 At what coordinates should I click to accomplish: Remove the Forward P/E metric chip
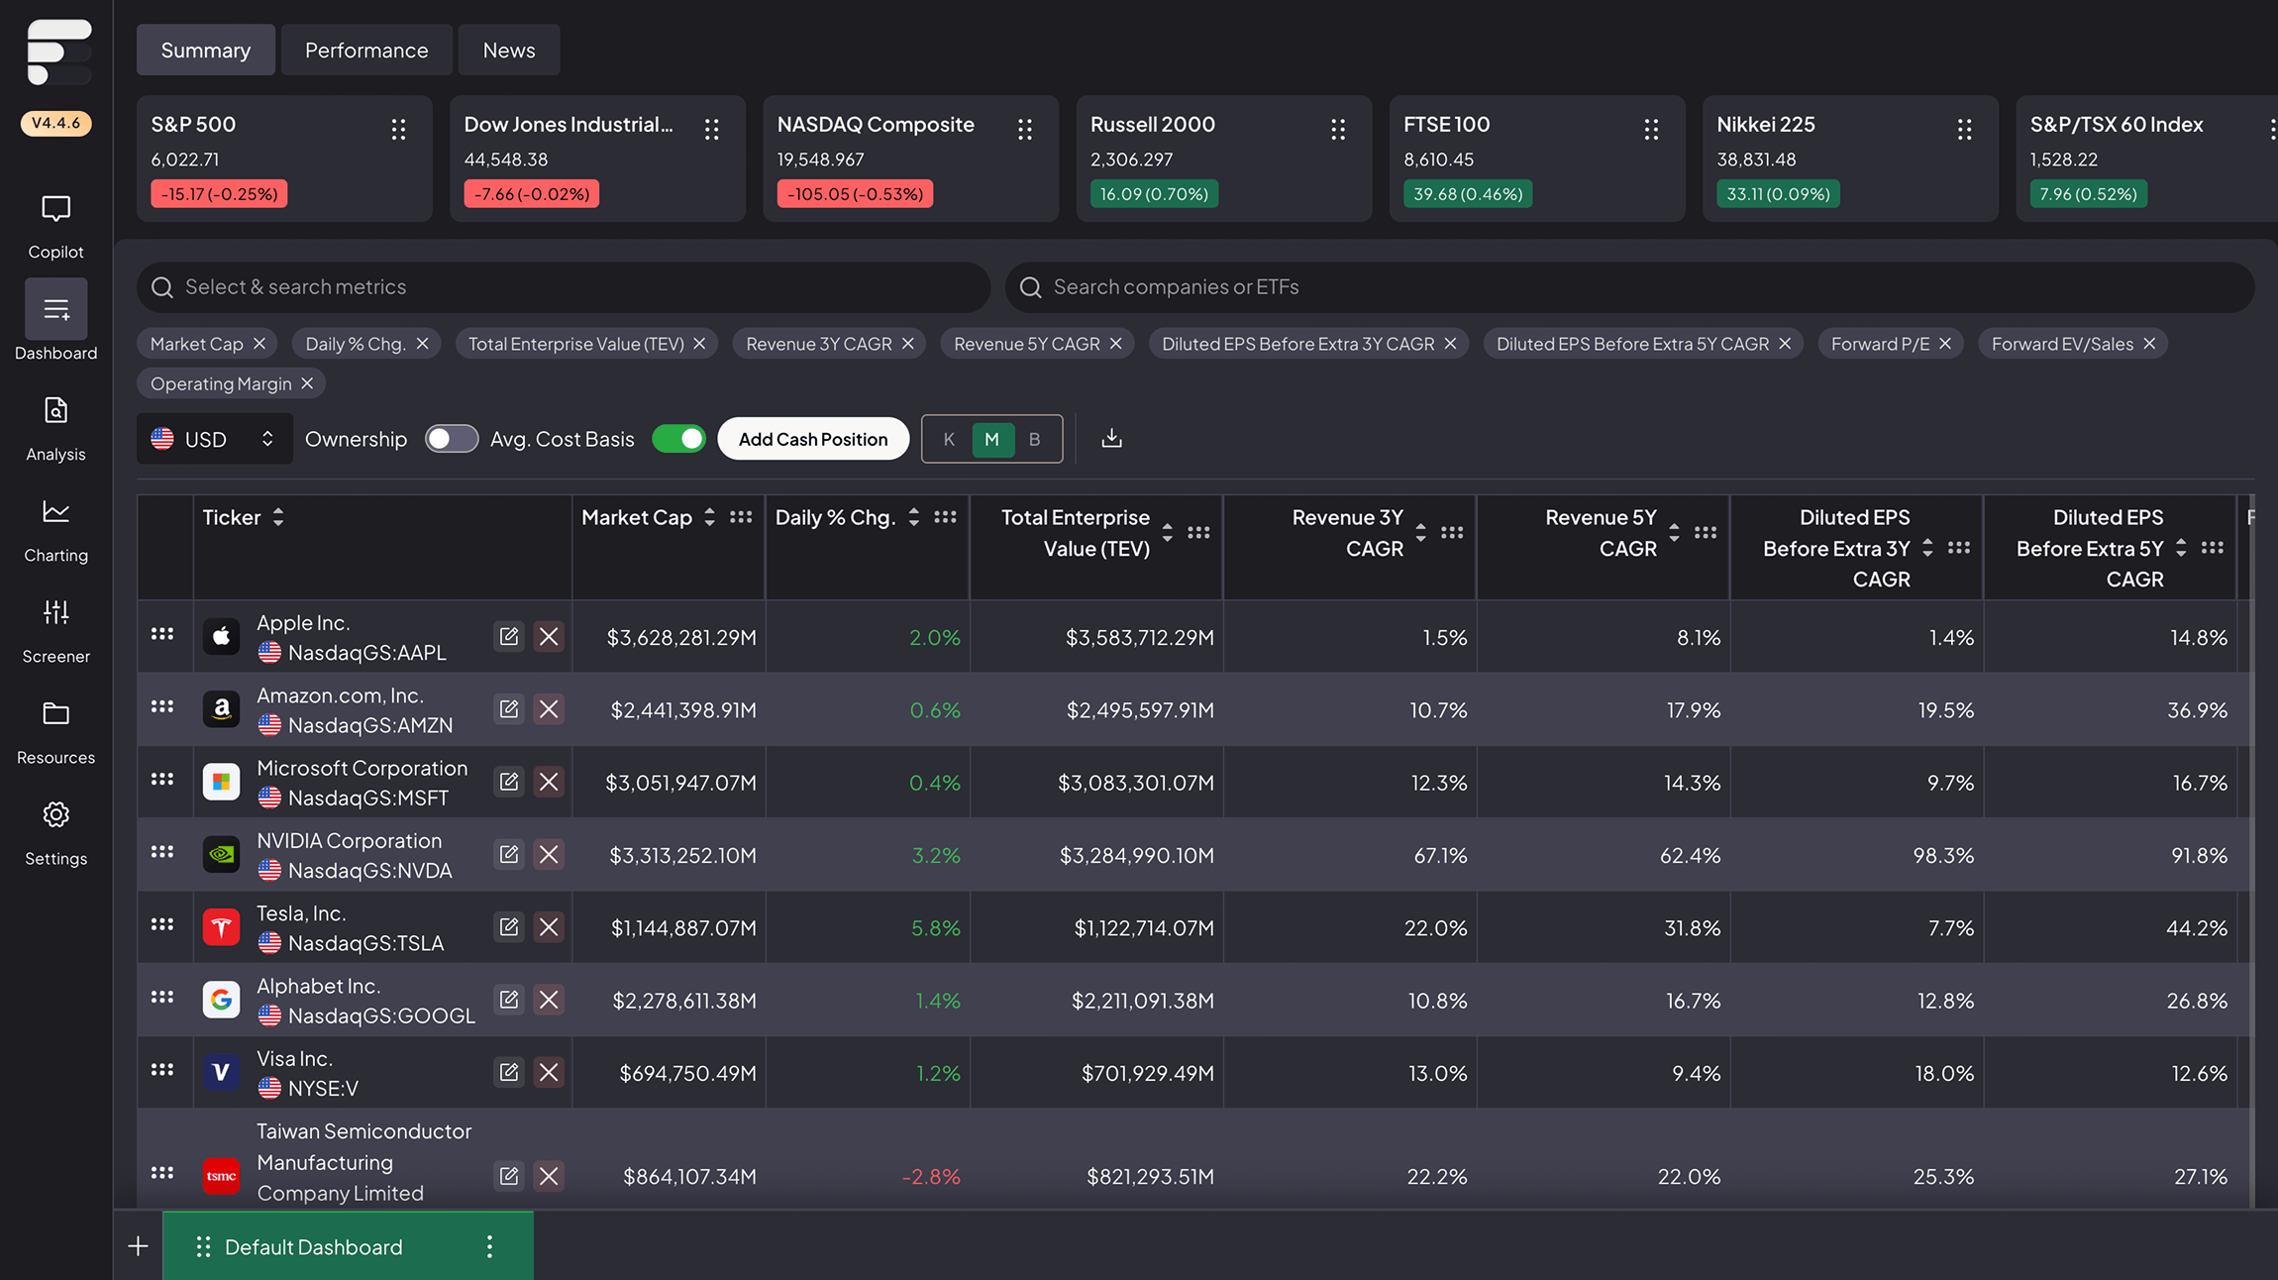coord(1945,344)
